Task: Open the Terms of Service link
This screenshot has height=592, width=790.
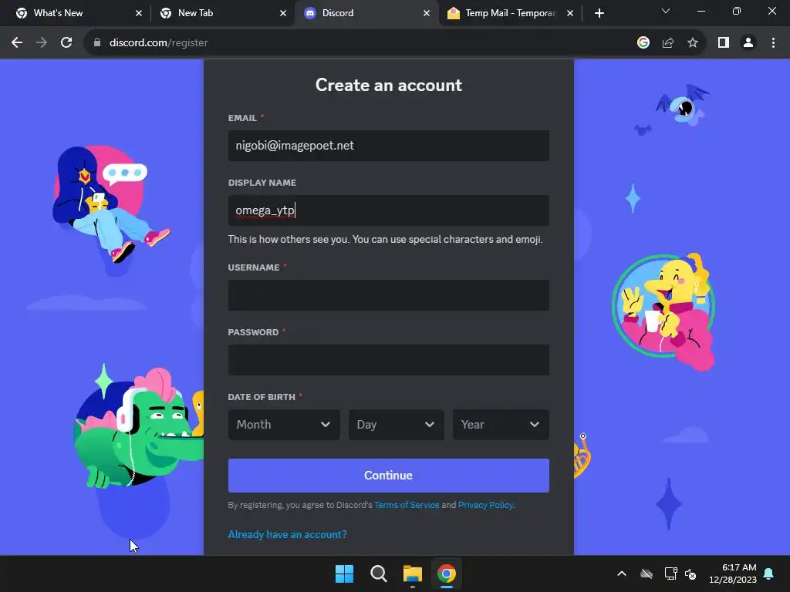Action: pyautogui.click(x=407, y=505)
